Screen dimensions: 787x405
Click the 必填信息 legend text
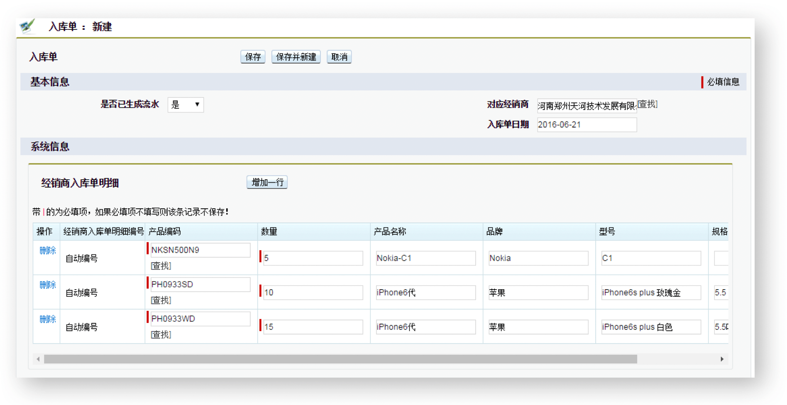[723, 82]
